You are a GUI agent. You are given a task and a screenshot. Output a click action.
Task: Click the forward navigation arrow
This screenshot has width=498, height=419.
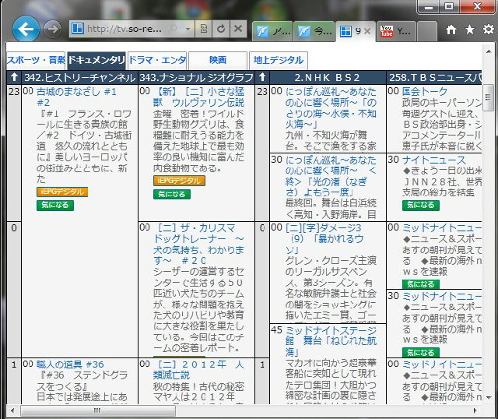[52, 30]
